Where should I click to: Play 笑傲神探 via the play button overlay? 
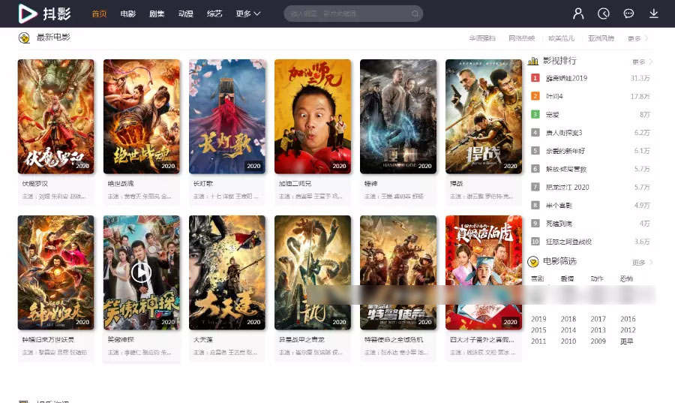[141, 272]
